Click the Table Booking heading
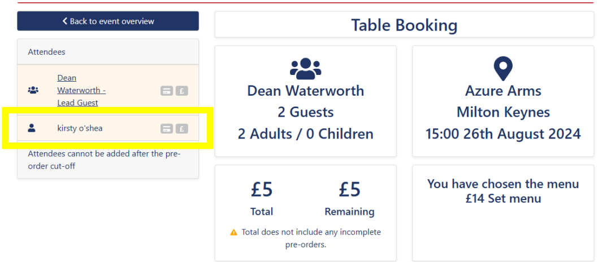The height and width of the screenshot is (262, 598). pos(404,25)
